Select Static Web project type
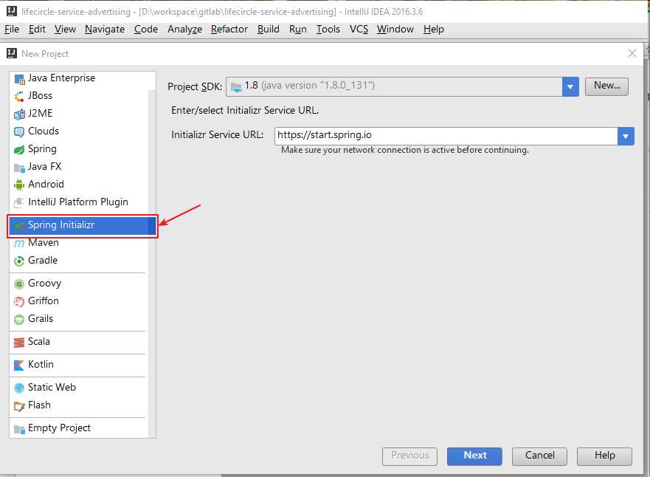 tap(79, 388)
